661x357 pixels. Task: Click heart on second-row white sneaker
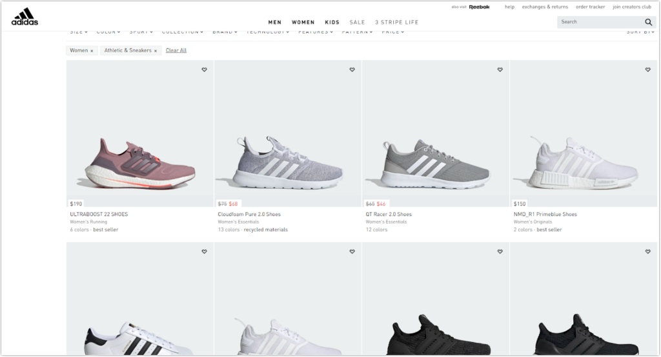(x=352, y=251)
